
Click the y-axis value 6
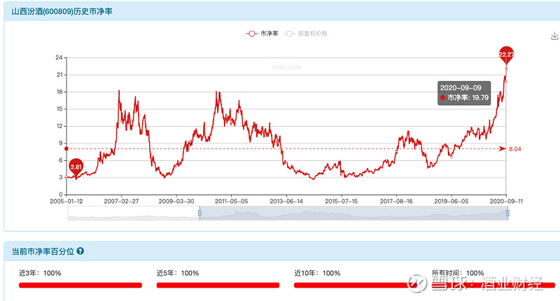pos(61,160)
